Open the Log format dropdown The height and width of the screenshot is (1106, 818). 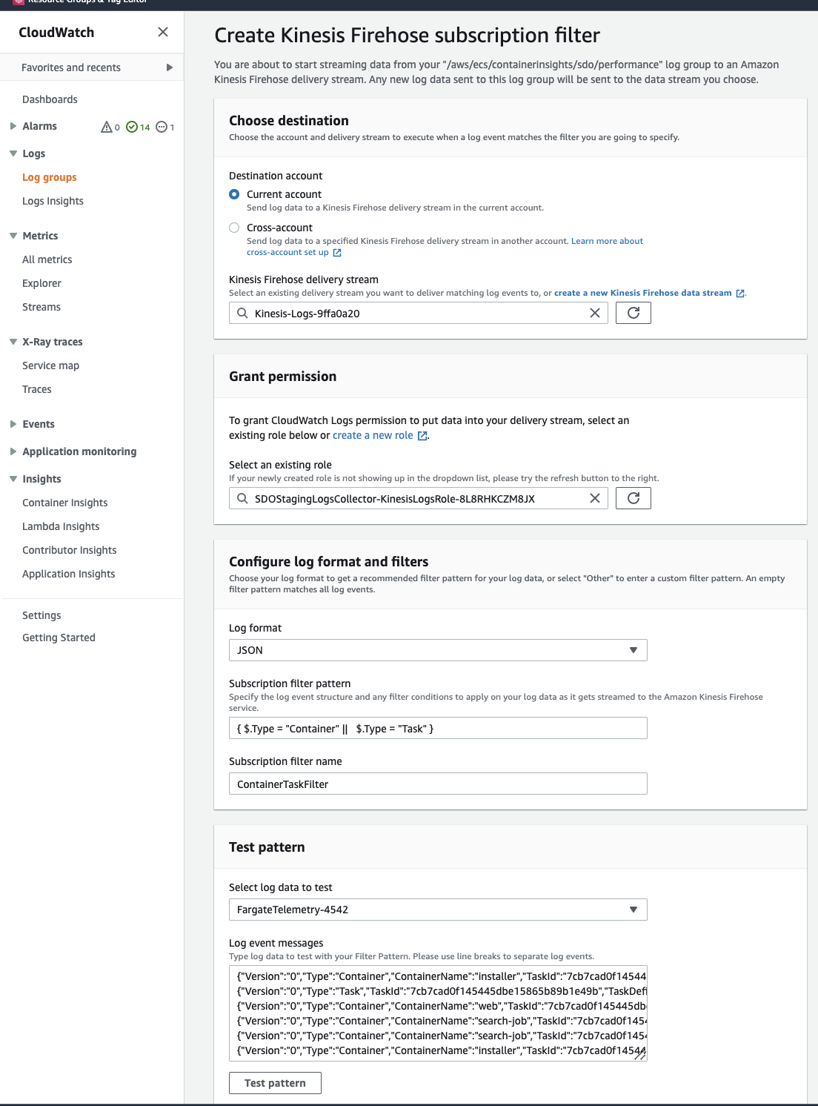click(x=438, y=650)
